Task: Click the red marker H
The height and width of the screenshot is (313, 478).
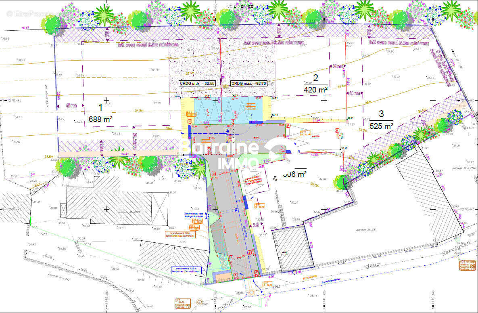Action: coord(189,121)
